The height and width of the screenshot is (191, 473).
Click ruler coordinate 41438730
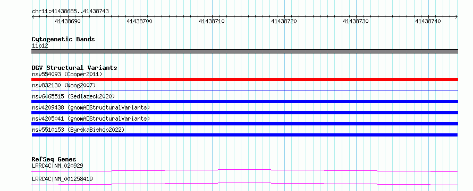click(x=356, y=21)
